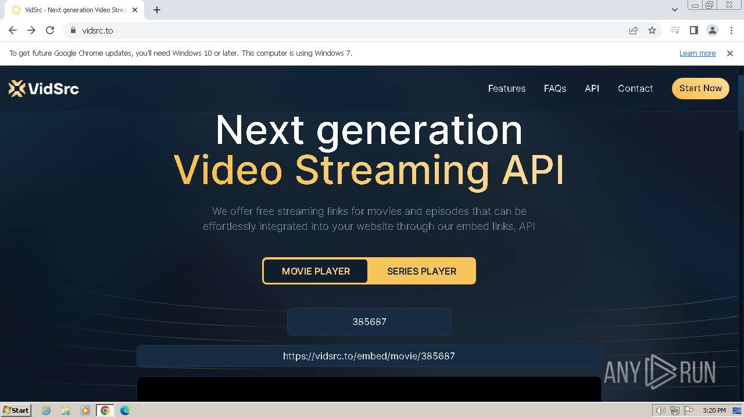
Task: Click the Start Now button
Action: click(x=700, y=88)
